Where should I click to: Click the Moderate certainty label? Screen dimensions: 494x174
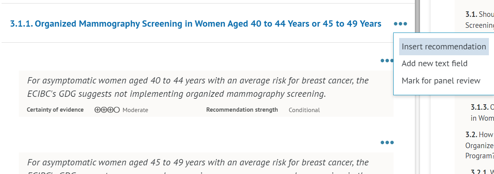click(135, 110)
